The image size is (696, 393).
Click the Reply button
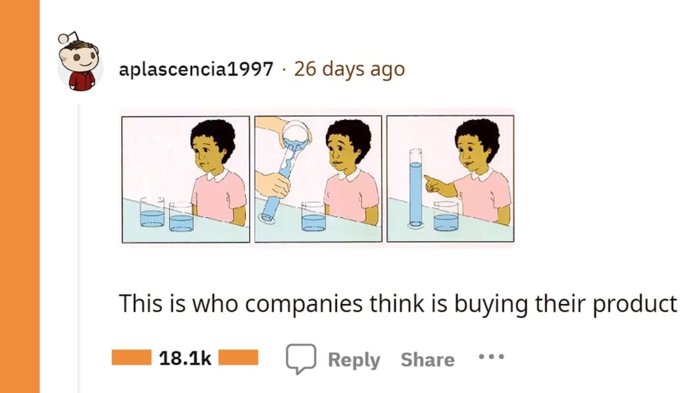[x=354, y=360]
